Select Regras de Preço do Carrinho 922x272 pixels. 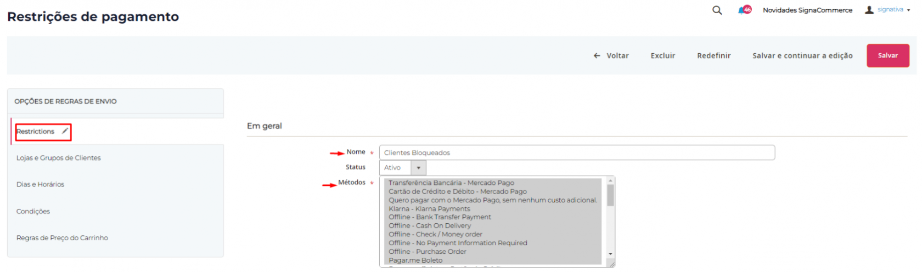point(63,238)
